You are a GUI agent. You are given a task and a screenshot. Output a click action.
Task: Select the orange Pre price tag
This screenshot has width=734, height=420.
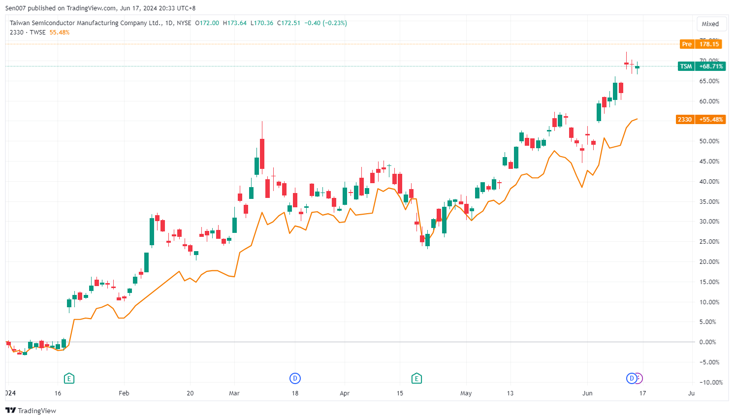pyautogui.click(x=686, y=44)
